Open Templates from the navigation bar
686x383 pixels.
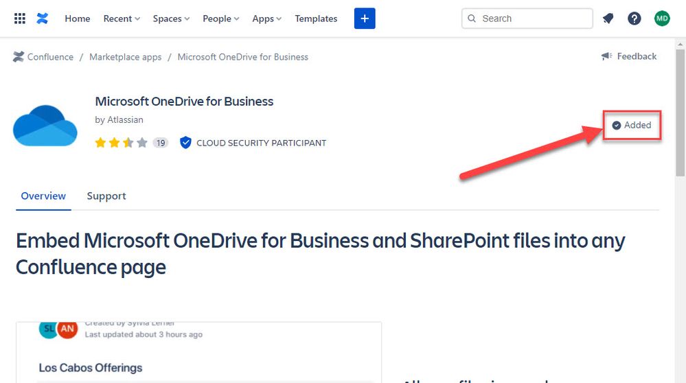coord(316,19)
